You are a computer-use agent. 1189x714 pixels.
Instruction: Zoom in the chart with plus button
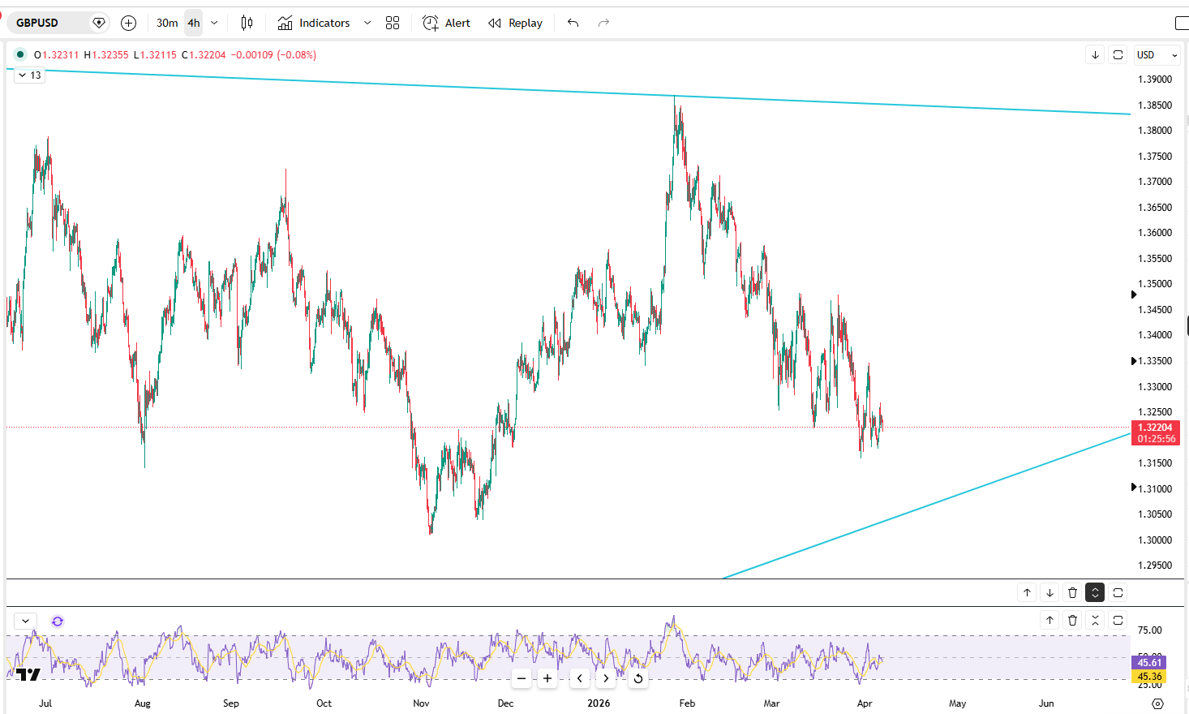[547, 678]
